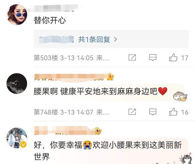Viewport: 195px width, 164px height.
Task: Tap the crown badge beside third commenter's name
Action: click(98, 131)
